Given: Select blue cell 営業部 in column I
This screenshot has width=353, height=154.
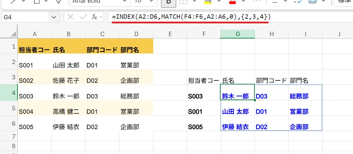Looking at the screenshot, I should click(305, 108).
